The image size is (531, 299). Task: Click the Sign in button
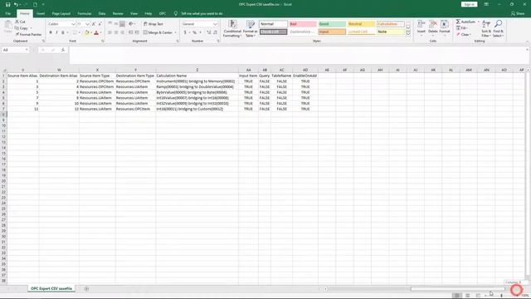point(469,4)
